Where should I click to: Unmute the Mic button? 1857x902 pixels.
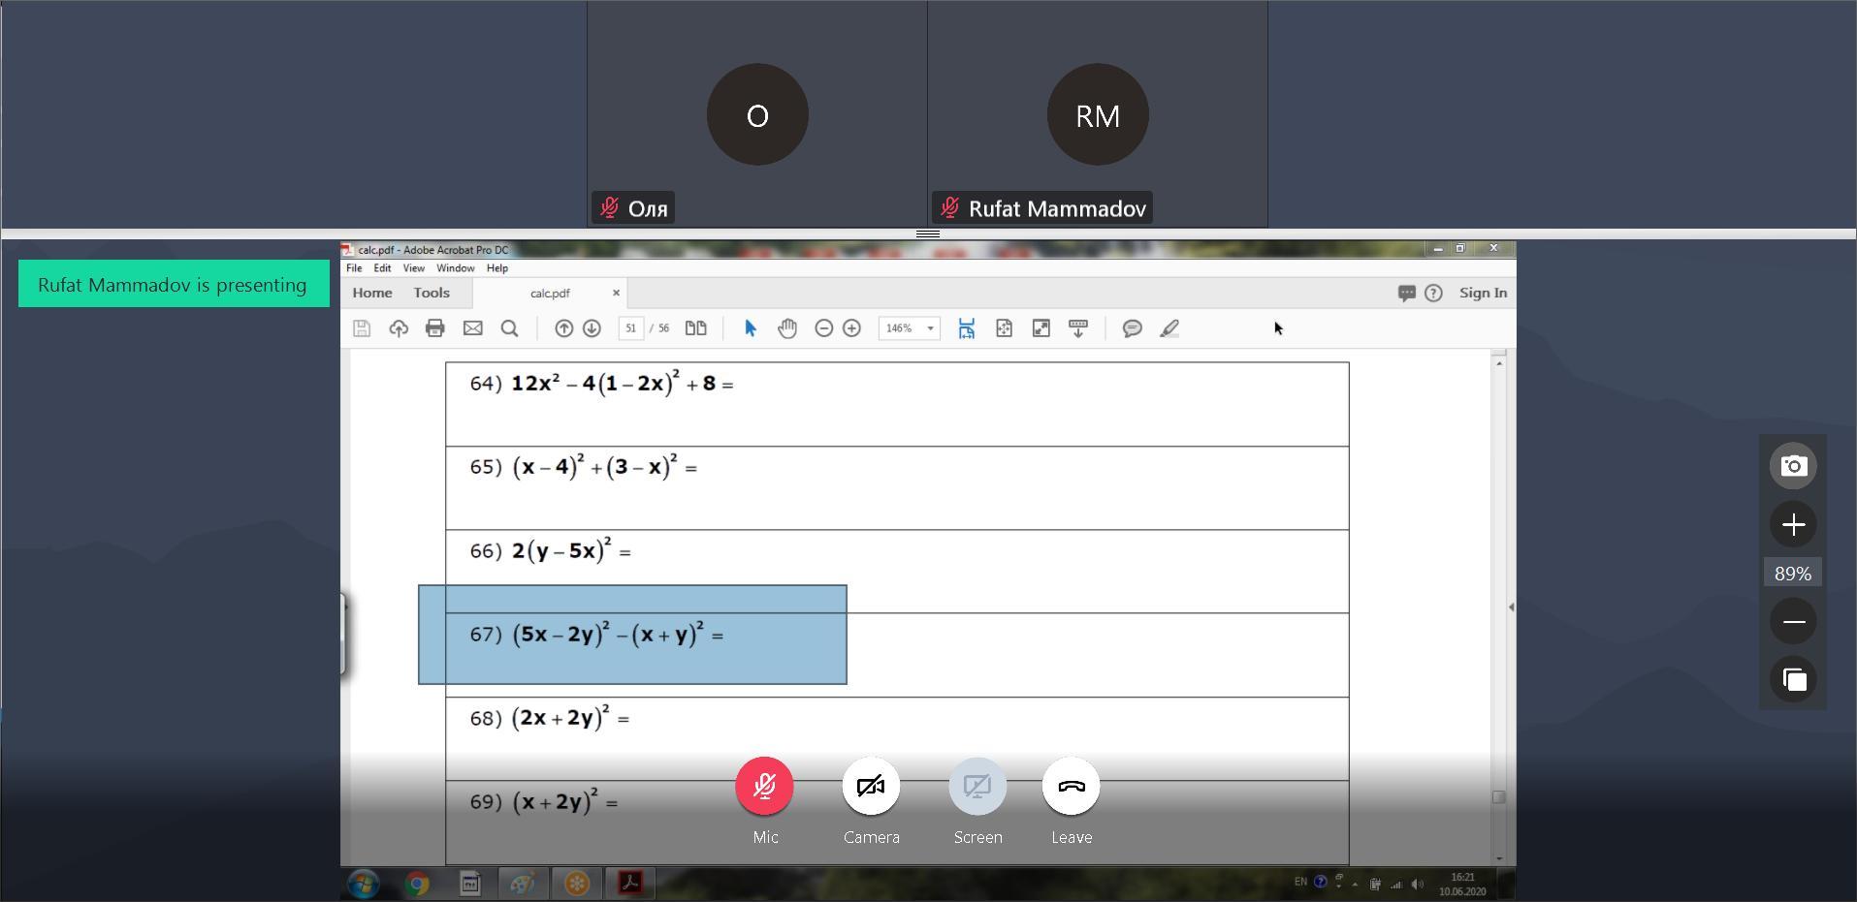(x=764, y=786)
